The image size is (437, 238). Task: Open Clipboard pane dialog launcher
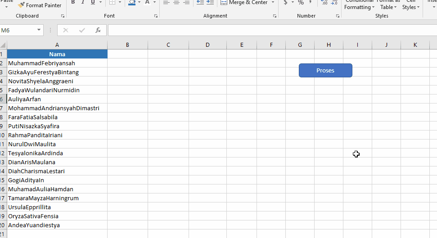click(x=63, y=16)
